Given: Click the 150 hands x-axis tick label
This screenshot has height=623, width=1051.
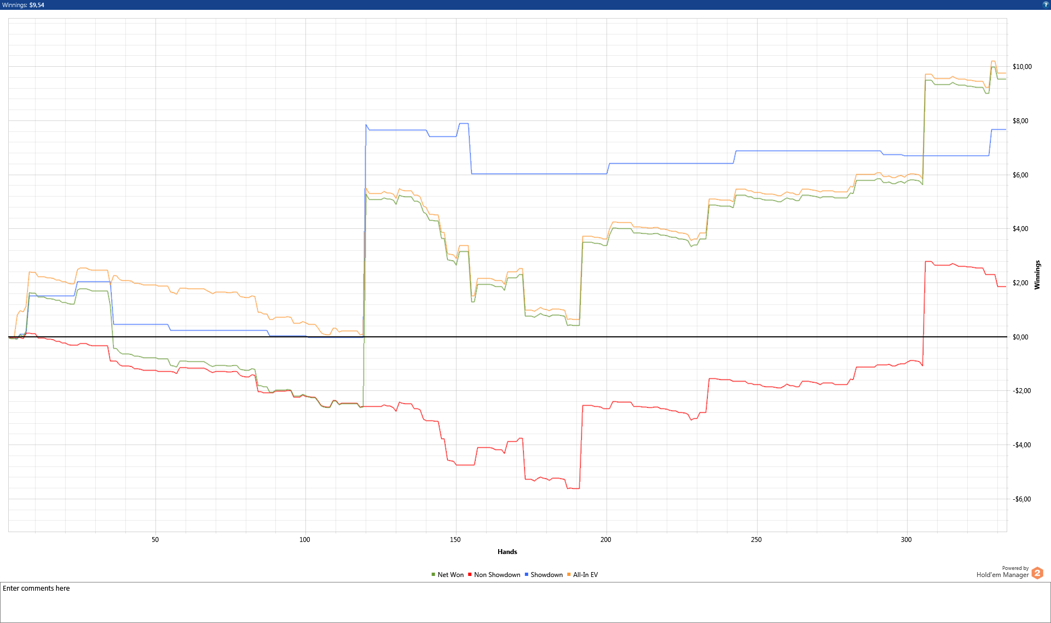Looking at the screenshot, I should click(455, 540).
